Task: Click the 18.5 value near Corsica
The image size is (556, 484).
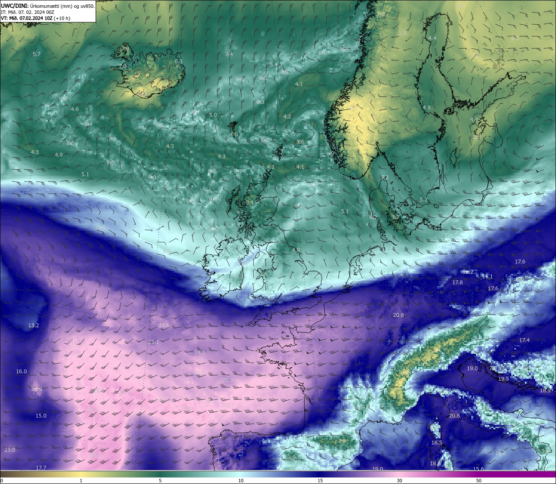Action: [x=437, y=443]
